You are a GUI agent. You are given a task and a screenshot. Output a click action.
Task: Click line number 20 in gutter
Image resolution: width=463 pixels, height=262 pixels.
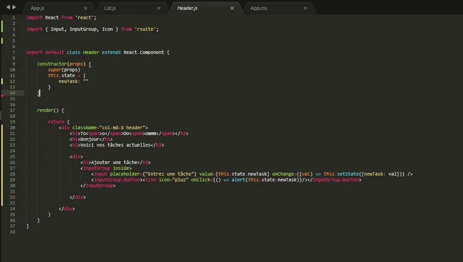click(x=13, y=128)
